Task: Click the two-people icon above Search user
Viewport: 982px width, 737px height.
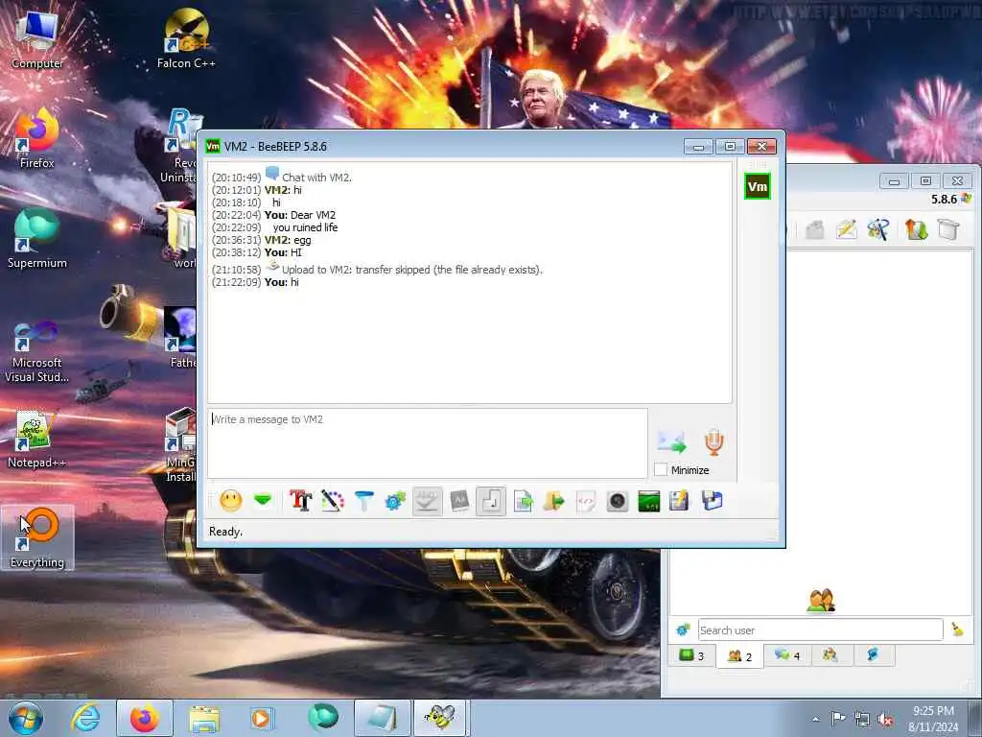Action: [821, 601]
